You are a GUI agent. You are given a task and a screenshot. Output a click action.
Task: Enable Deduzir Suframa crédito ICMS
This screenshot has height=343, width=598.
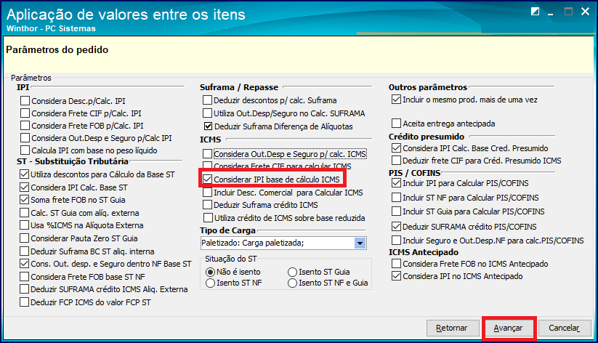tap(208, 205)
